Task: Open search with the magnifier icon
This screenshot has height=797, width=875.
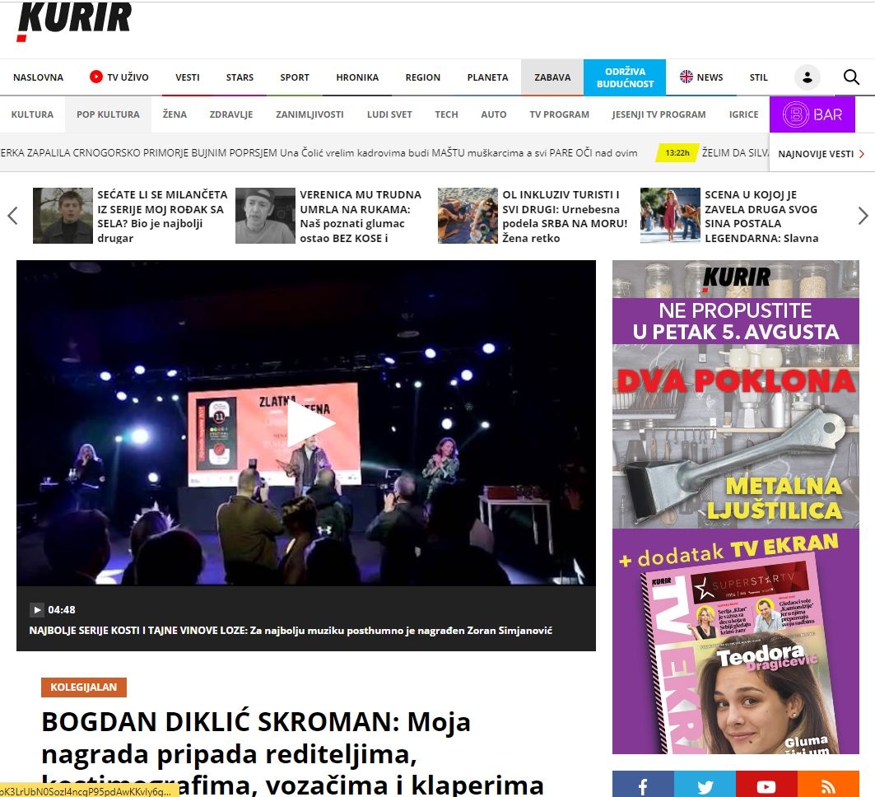Action: [x=851, y=77]
